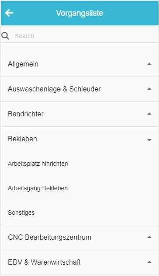The width and height of the screenshot is (159, 276).
Task: Click the Allgemein category label
Action: tap(23, 64)
